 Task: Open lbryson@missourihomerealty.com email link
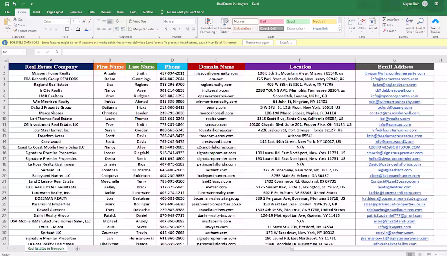pos(395,73)
